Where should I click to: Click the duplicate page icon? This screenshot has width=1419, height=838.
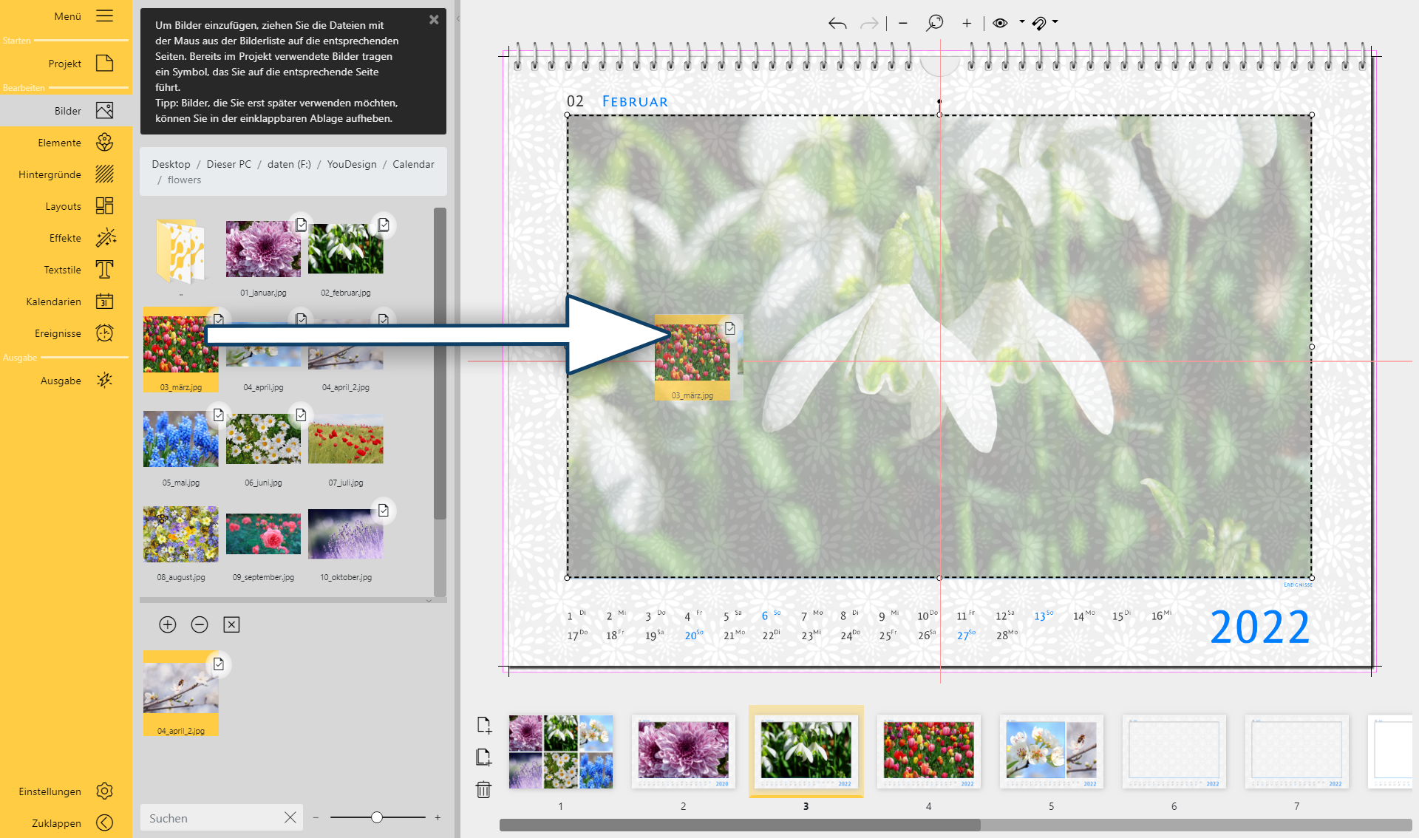[x=483, y=757]
